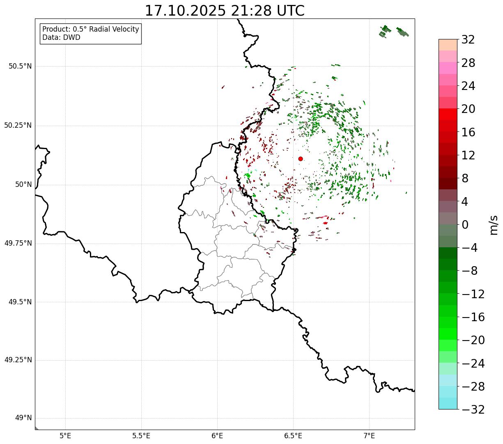Click the colorbar value −20
The image size is (503, 444).
(473, 340)
